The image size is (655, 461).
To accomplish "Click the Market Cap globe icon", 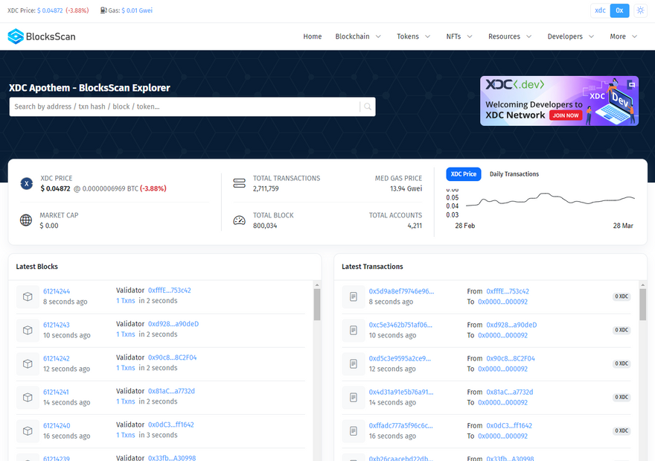I will click(27, 220).
